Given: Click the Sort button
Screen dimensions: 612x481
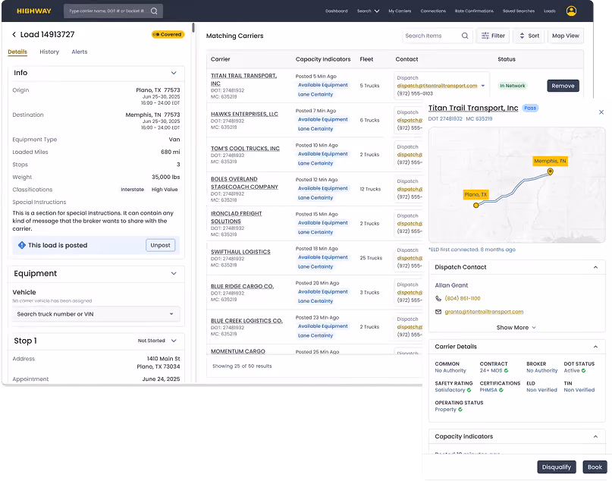Looking at the screenshot, I should [529, 36].
